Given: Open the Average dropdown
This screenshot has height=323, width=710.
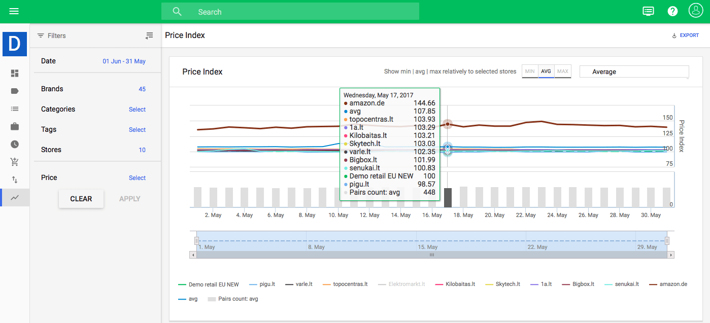Looking at the screenshot, I should (x=634, y=72).
